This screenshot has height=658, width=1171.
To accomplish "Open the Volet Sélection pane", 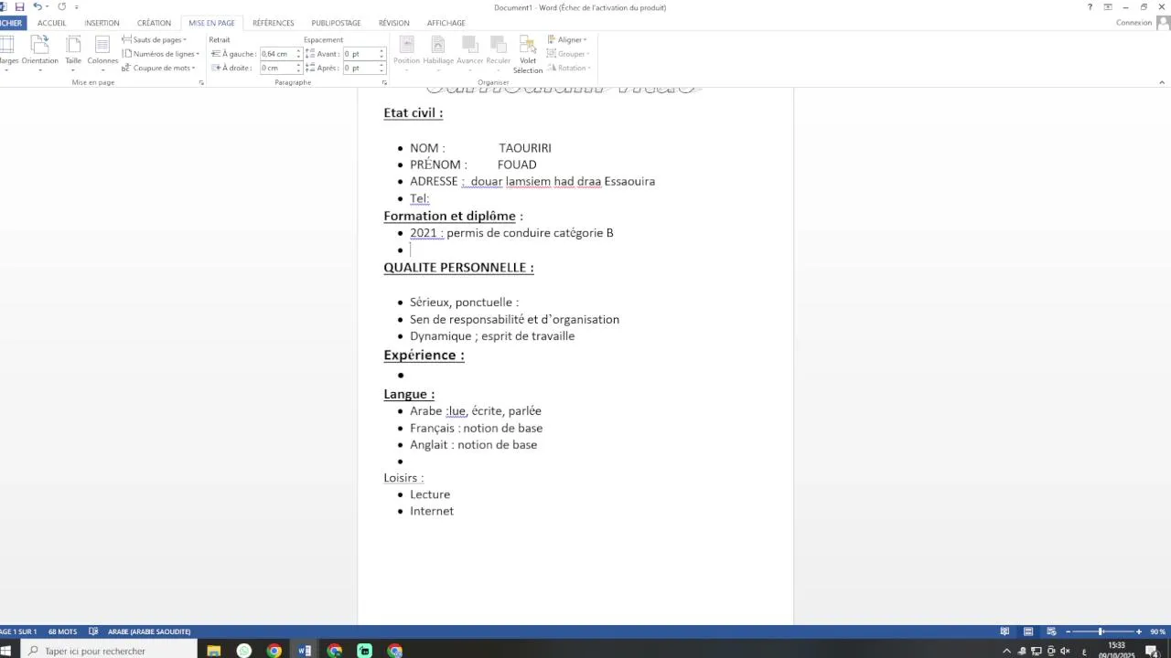I will pos(528,55).
